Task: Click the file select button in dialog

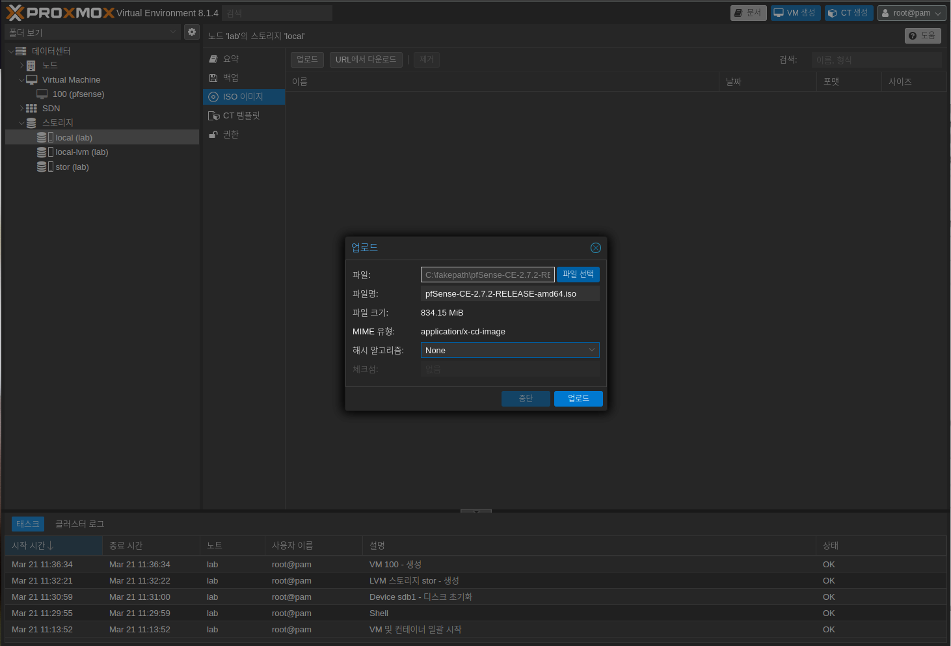Action: point(578,275)
